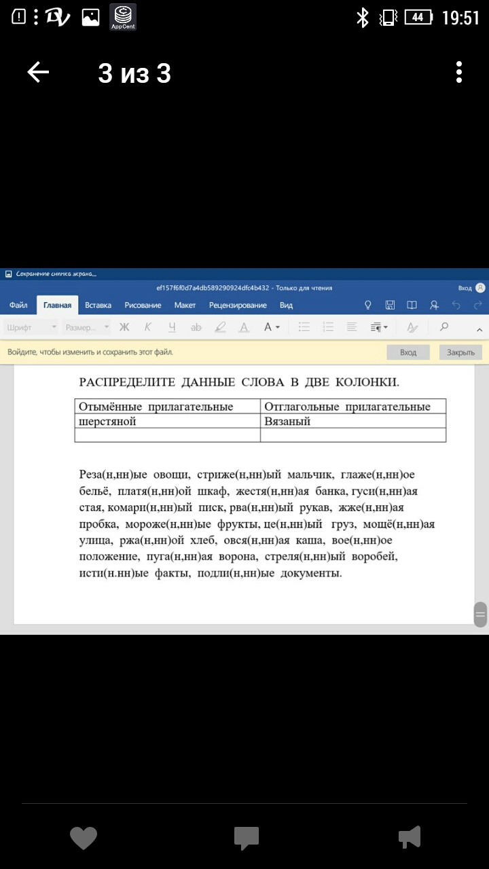This screenshot has width=489, height=869.
Task: Tap the AppCent notification icon
Action: [122, 17]
